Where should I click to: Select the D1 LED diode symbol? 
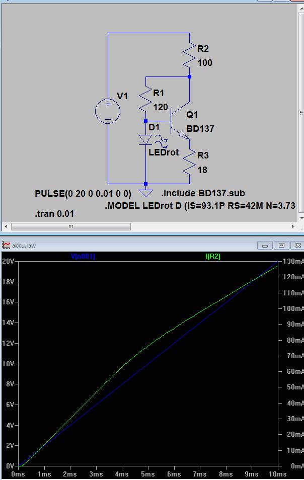[145, 140]
